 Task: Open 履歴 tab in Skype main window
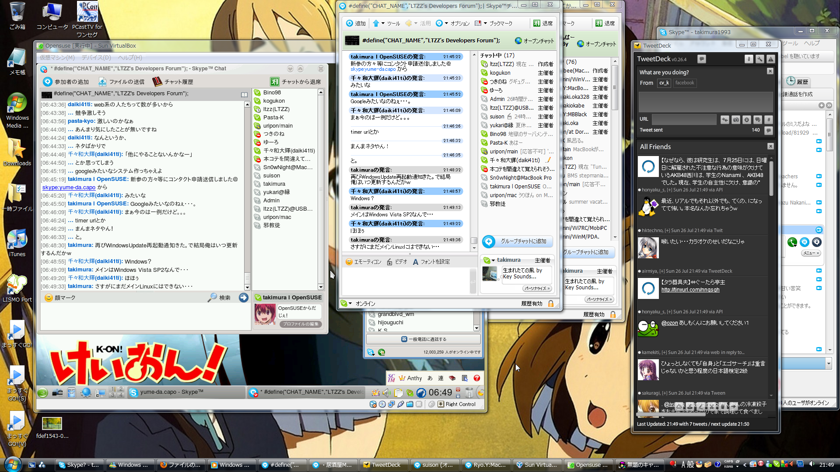coord(798,81)
